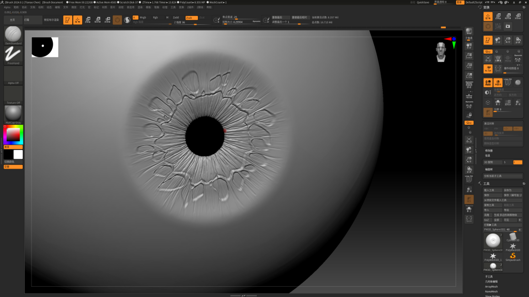Select the Move gizmo tool in top toolbar
The image size is (529, 297).
[88, 20]
